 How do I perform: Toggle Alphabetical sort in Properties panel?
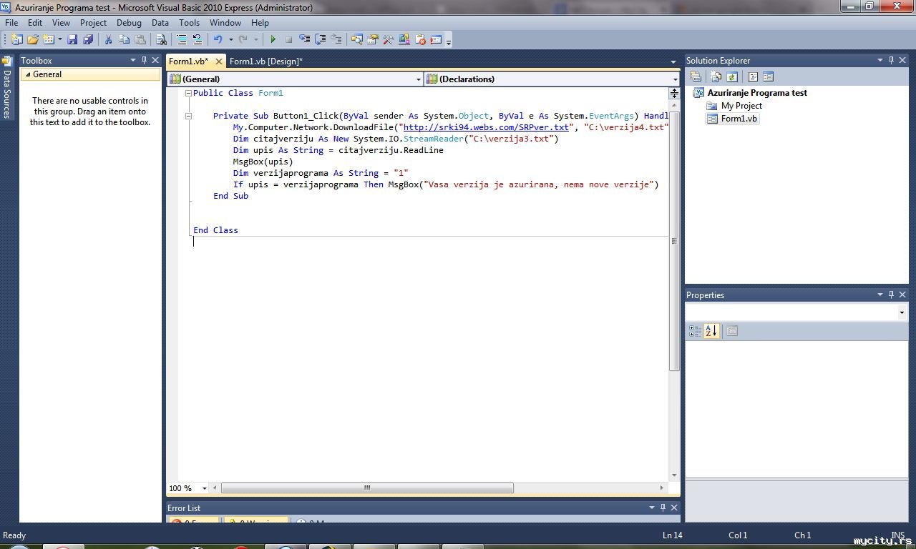point(711,331)
